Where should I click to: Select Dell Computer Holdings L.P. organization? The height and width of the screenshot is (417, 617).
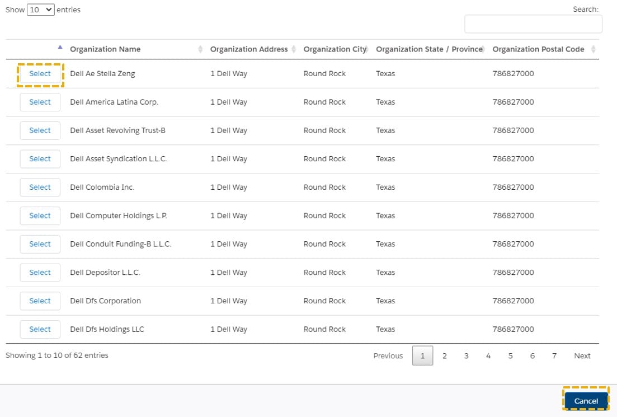point(40,215)
